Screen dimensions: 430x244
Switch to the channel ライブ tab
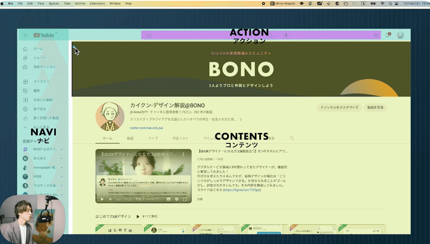pyautogui.click(x=153, y=138)
